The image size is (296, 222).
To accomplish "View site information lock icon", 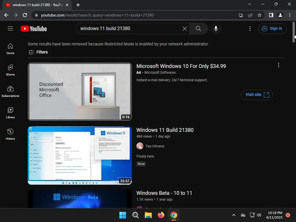I will coord(36,15).
